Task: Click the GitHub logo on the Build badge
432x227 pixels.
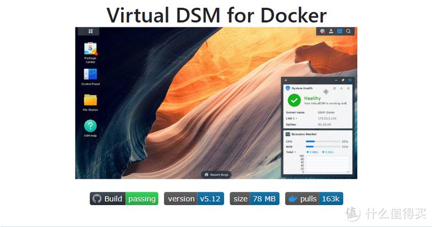Action: coord(97,198)
